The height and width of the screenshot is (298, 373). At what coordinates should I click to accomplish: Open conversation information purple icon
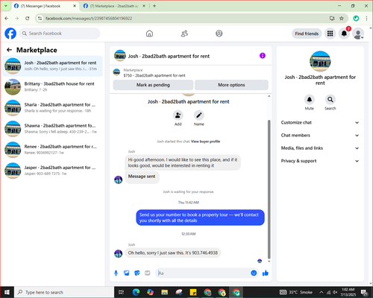coord(263,56)
